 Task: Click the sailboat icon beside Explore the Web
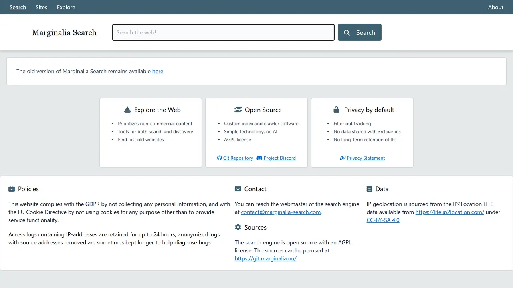tap(127, 110)
